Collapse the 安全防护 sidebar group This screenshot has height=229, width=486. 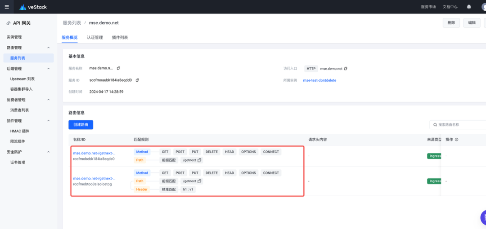[x=48, y=152]
